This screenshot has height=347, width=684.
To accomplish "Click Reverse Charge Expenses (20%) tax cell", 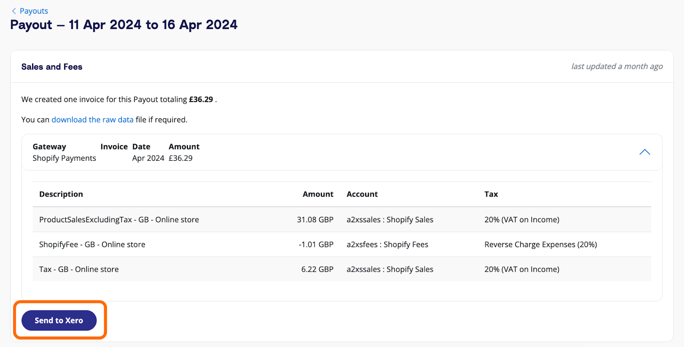I will 540,244.
